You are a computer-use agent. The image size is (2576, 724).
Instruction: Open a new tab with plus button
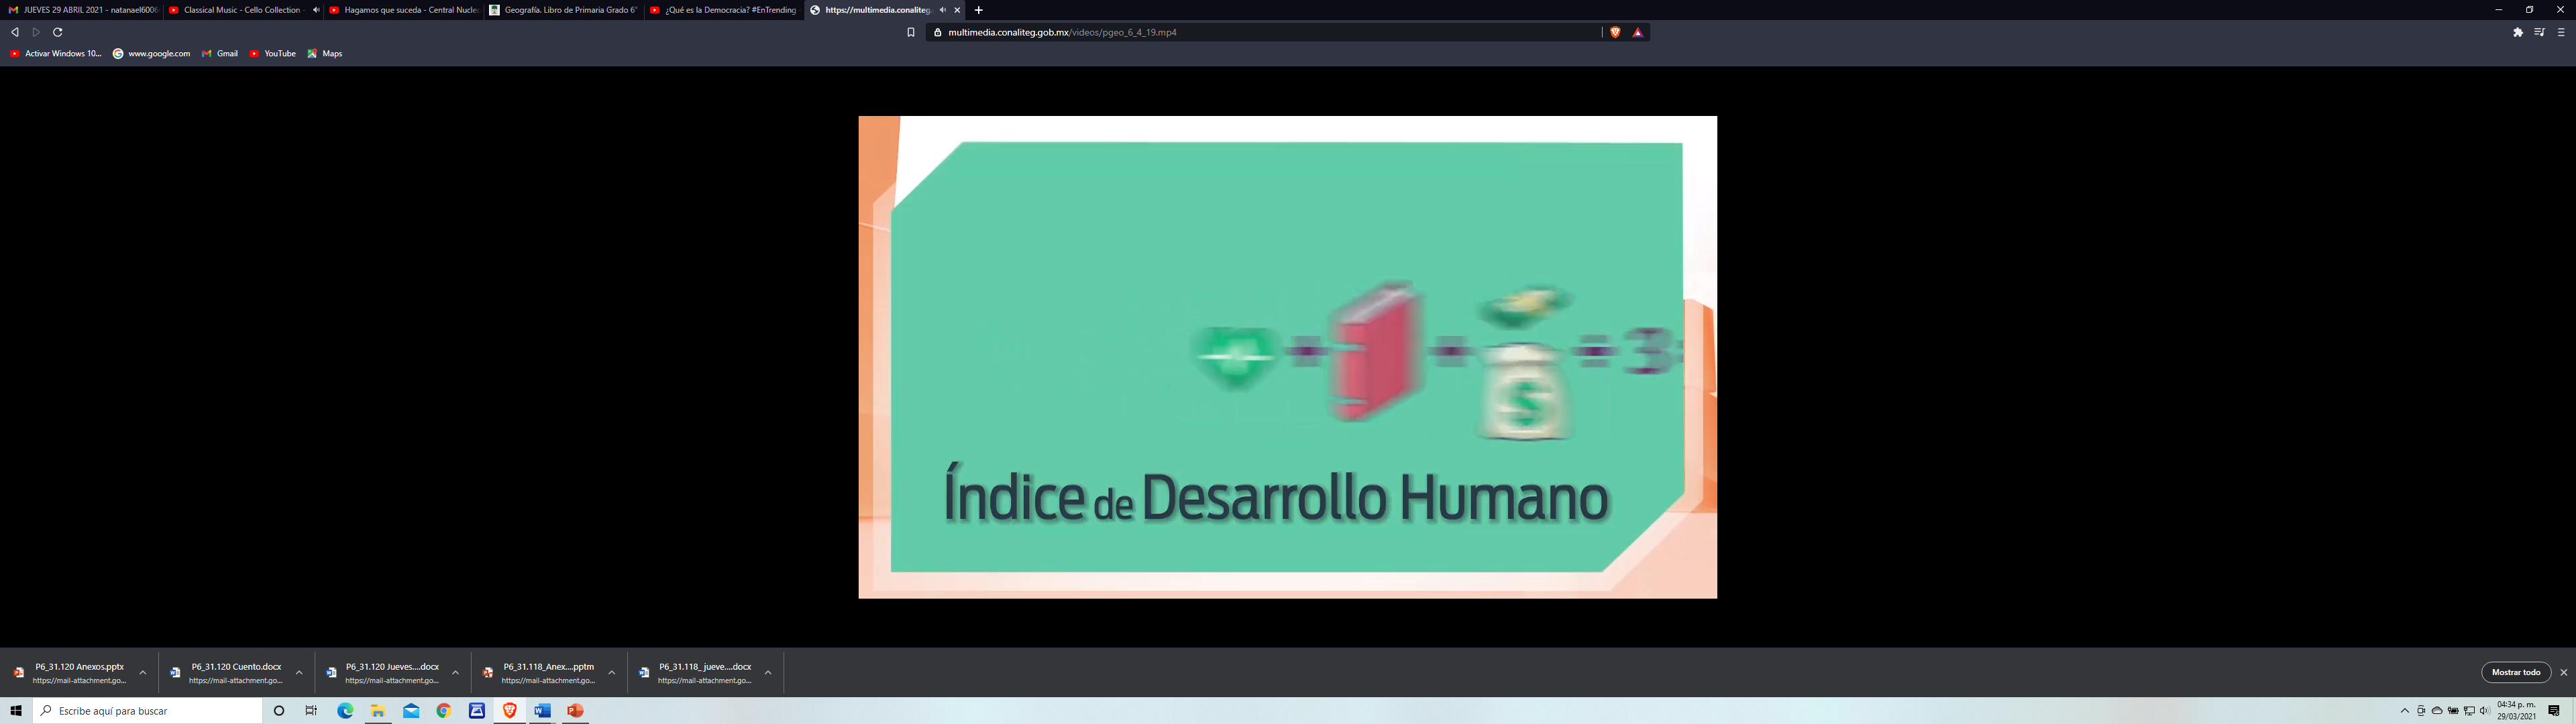click(979, 10)
